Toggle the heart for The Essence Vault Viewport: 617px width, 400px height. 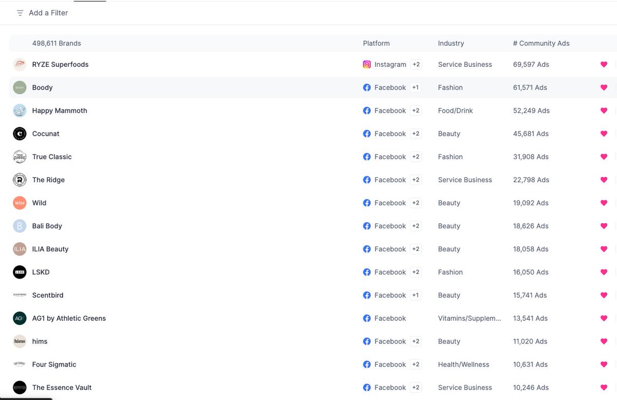tap(604, 388)
